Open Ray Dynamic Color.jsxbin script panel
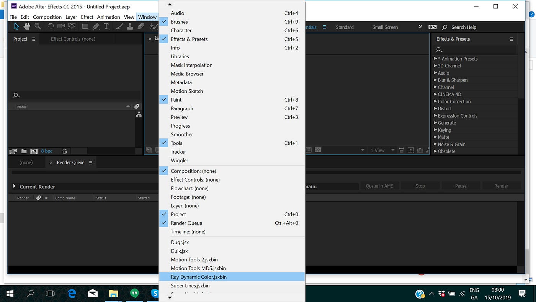 coord(232,277)
